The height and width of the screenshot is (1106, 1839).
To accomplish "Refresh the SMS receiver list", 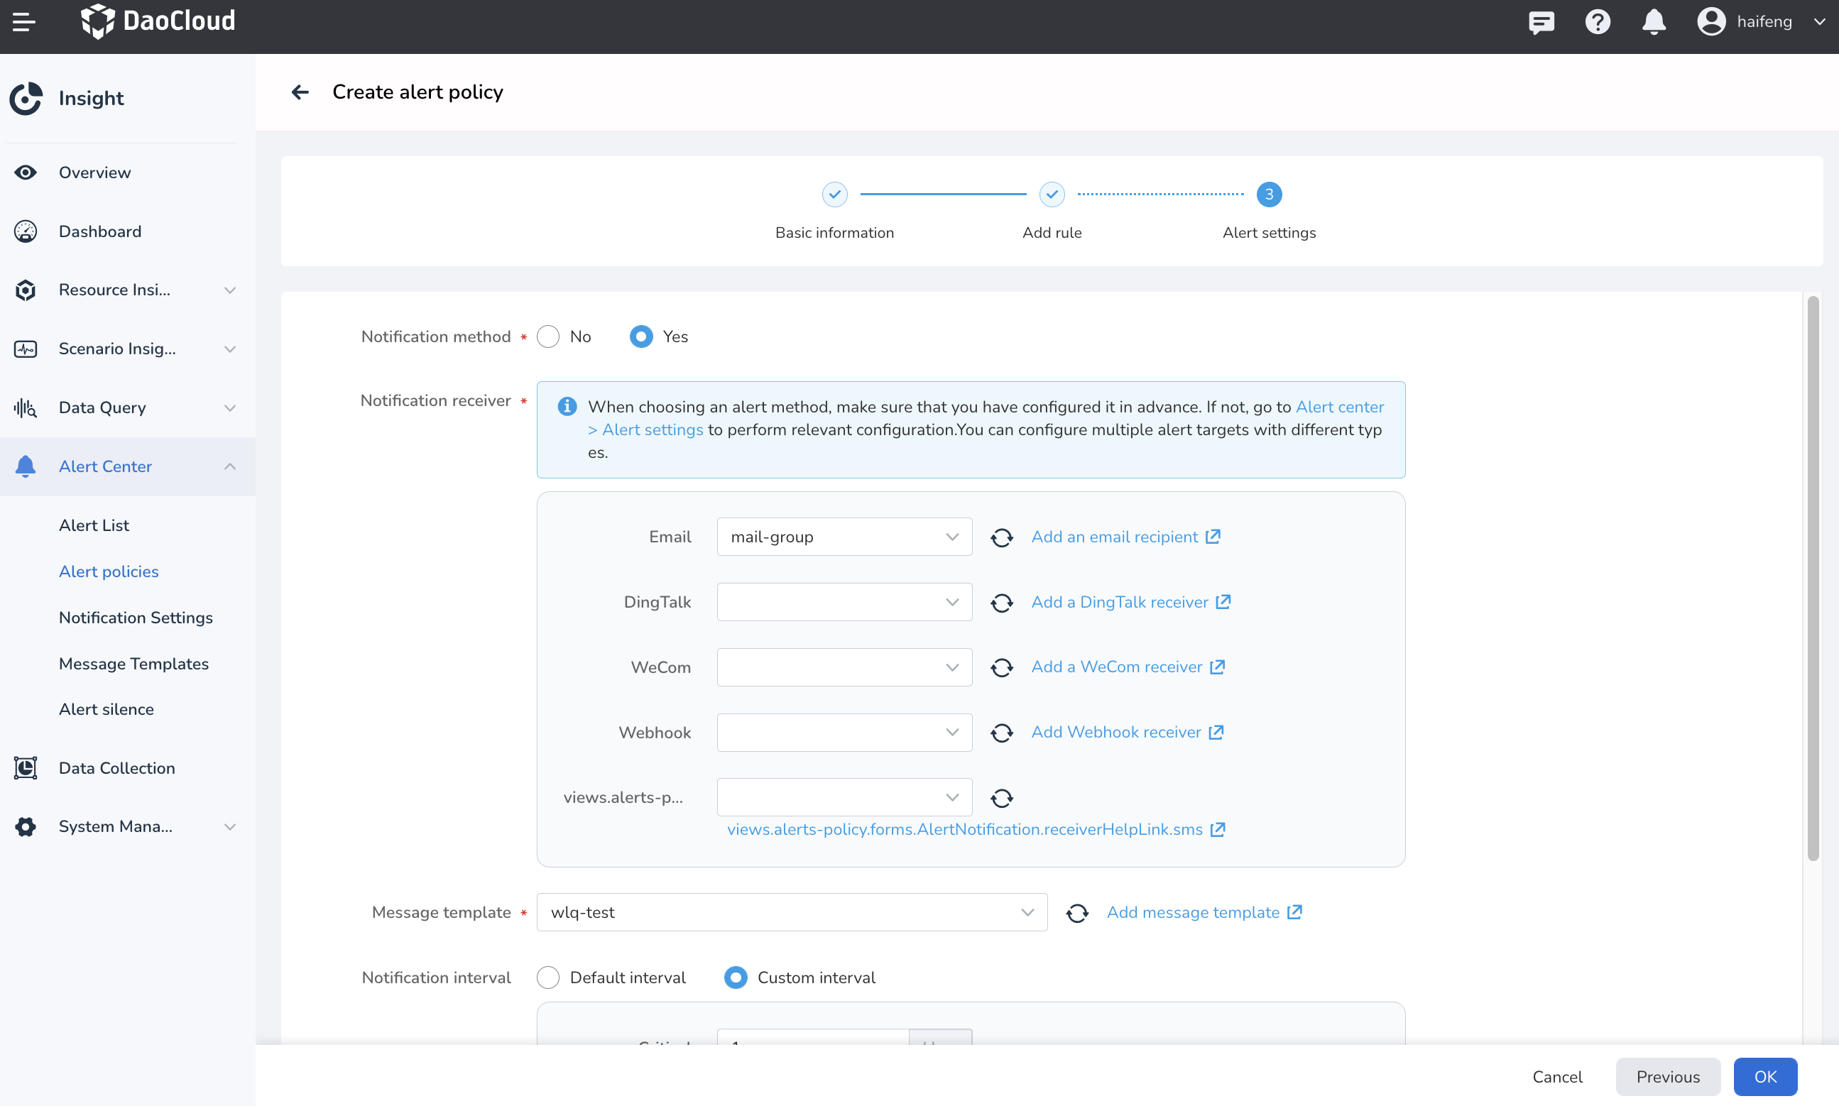I will coord(1001,798).
